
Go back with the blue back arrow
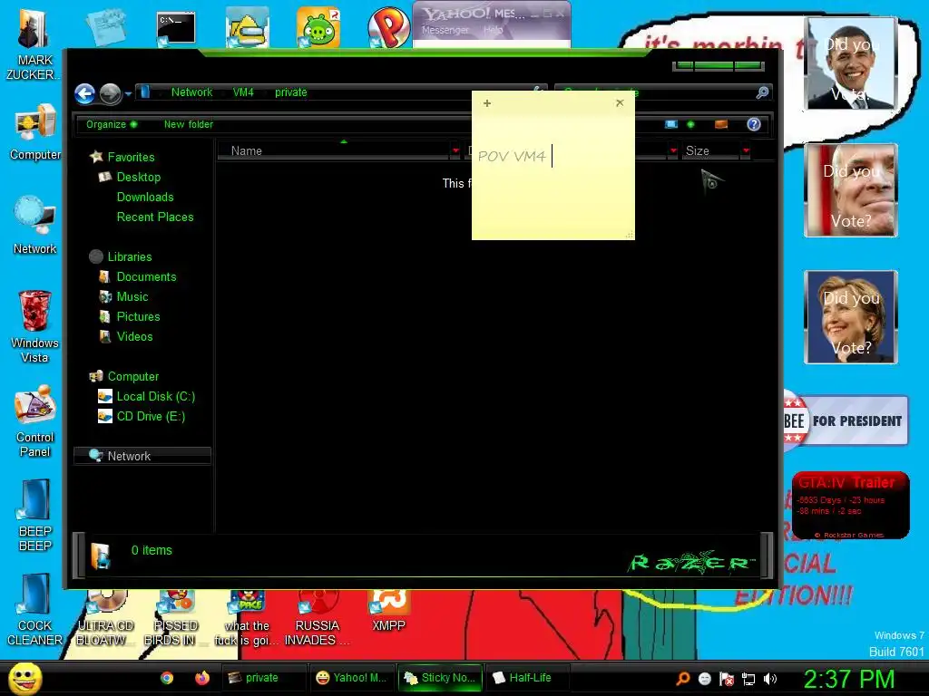(84, 93)
